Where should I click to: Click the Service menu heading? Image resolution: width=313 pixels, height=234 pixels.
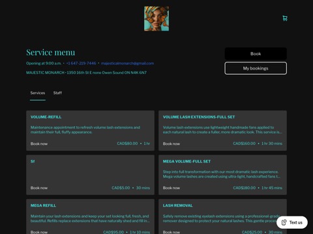(x=51, y=53)
